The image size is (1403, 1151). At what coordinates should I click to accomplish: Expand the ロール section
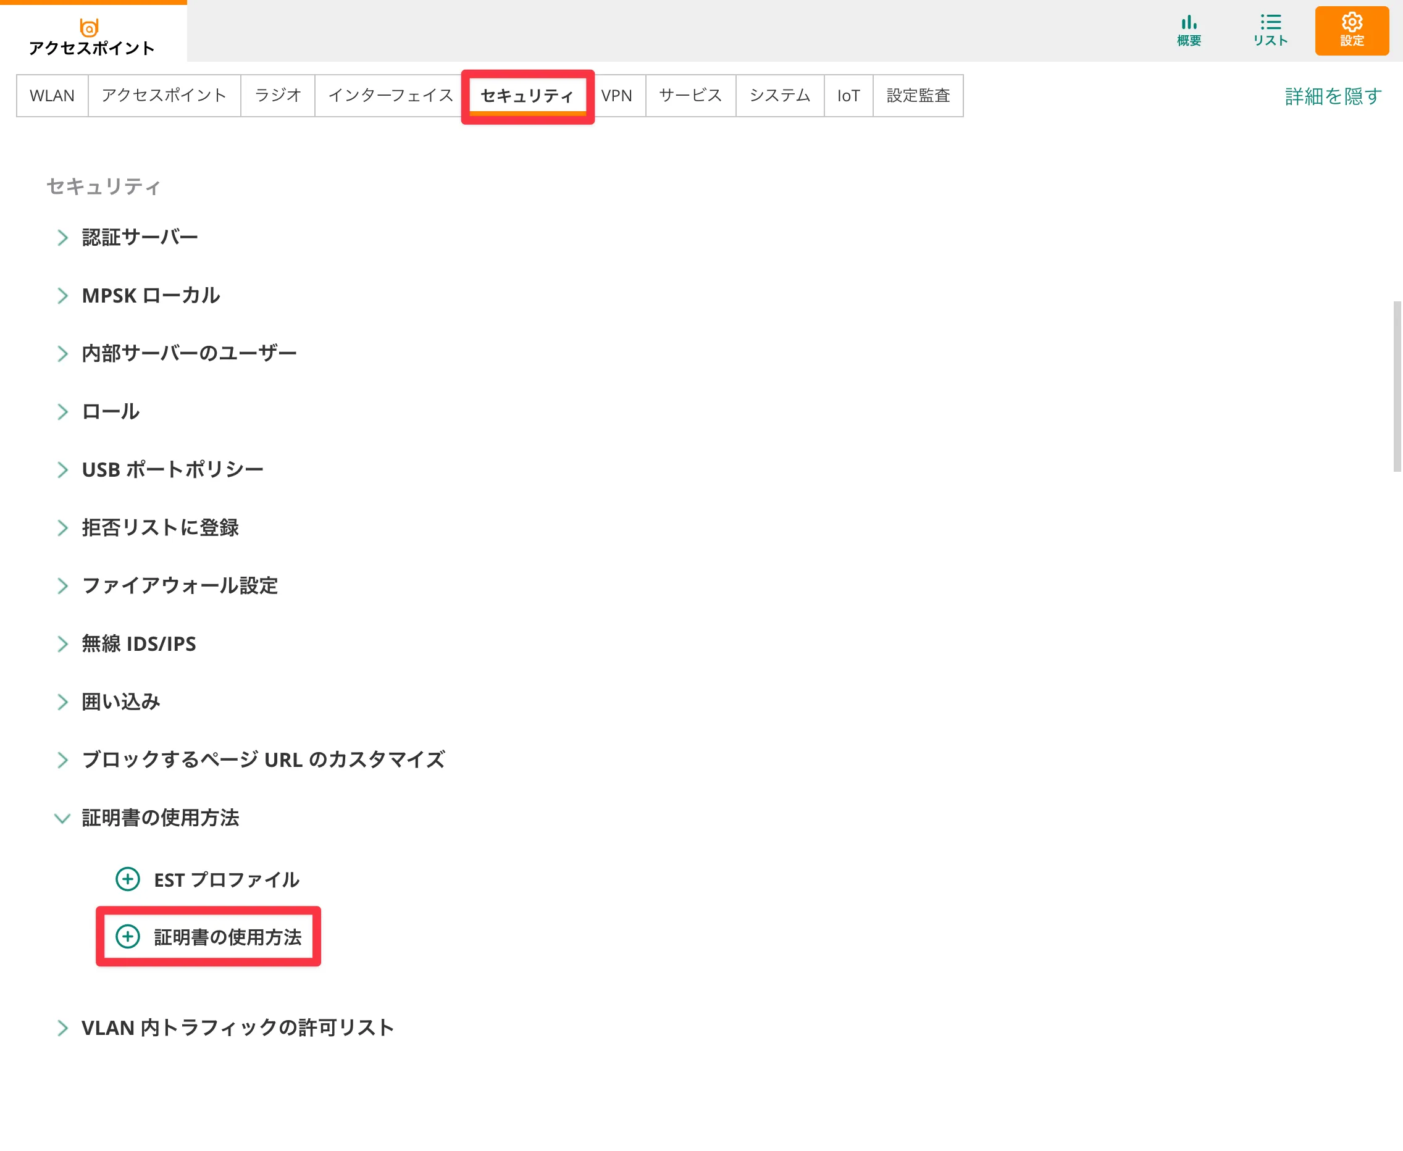point(62,412)
